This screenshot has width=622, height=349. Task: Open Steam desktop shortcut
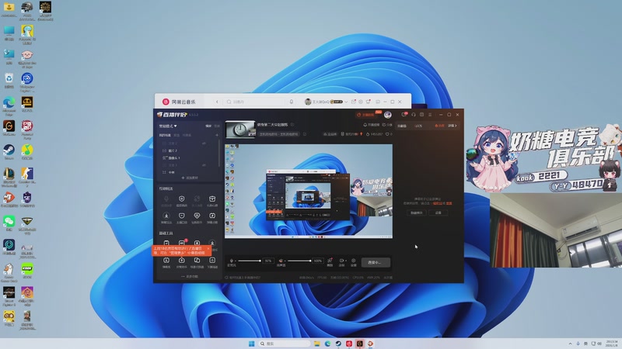coord(9,151)
